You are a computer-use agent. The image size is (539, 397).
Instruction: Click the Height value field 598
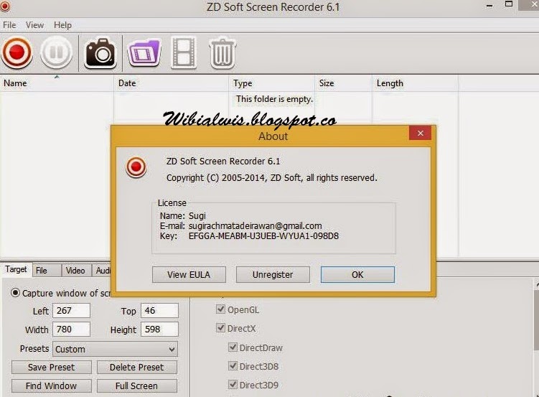point(159,330)
